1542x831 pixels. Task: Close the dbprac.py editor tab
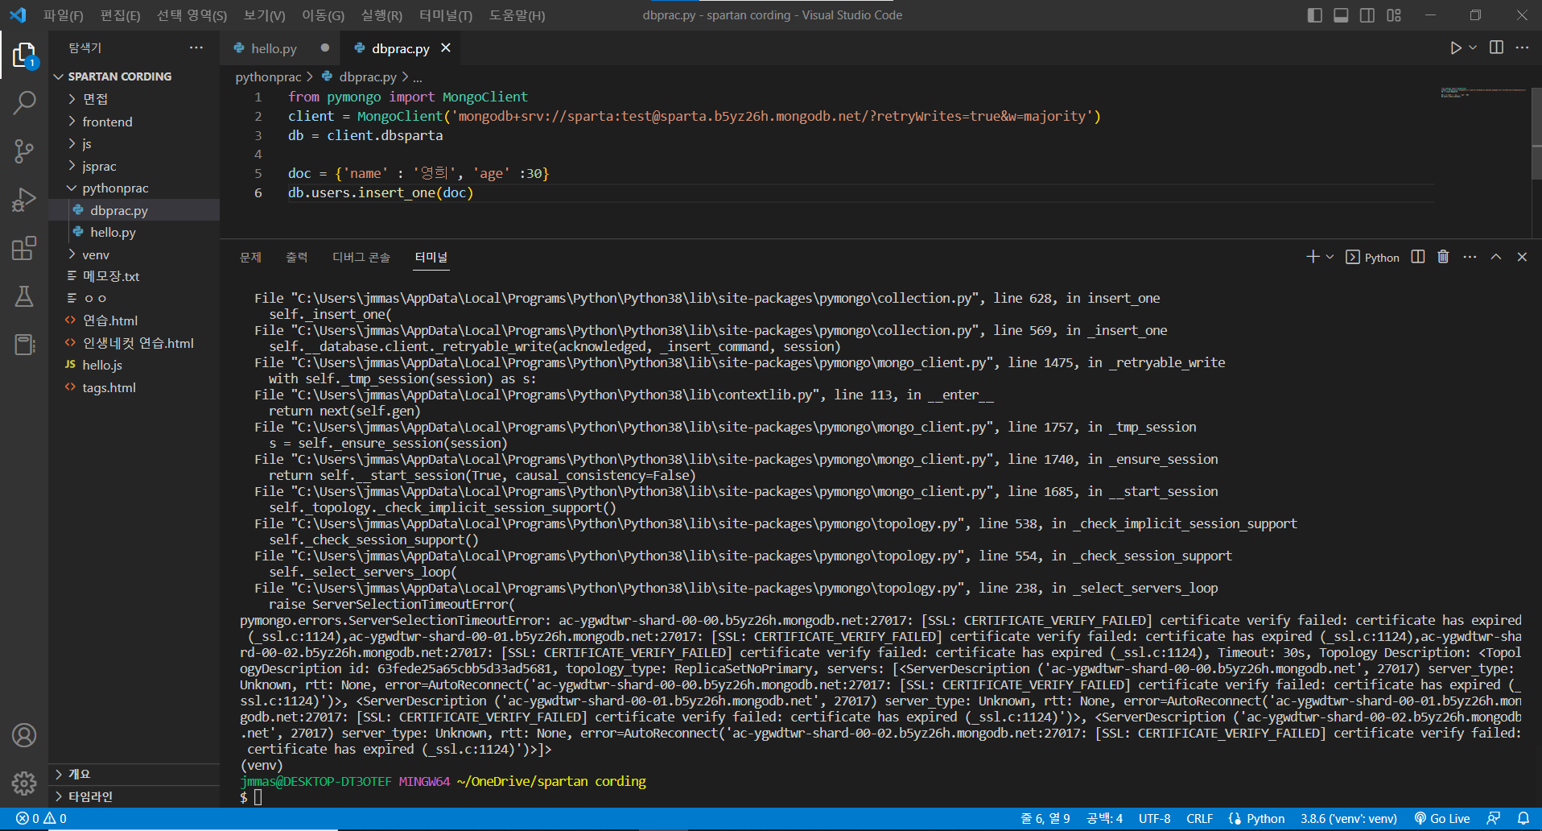click(x=446, y=48)
